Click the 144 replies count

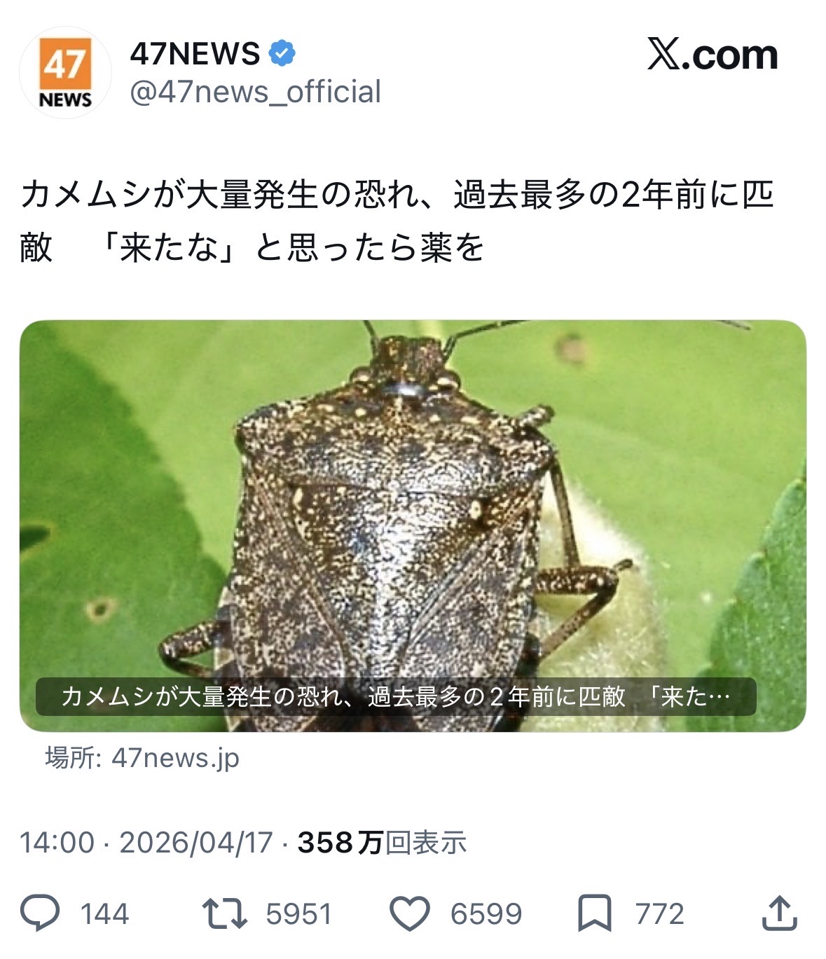[x=104, y=914]
